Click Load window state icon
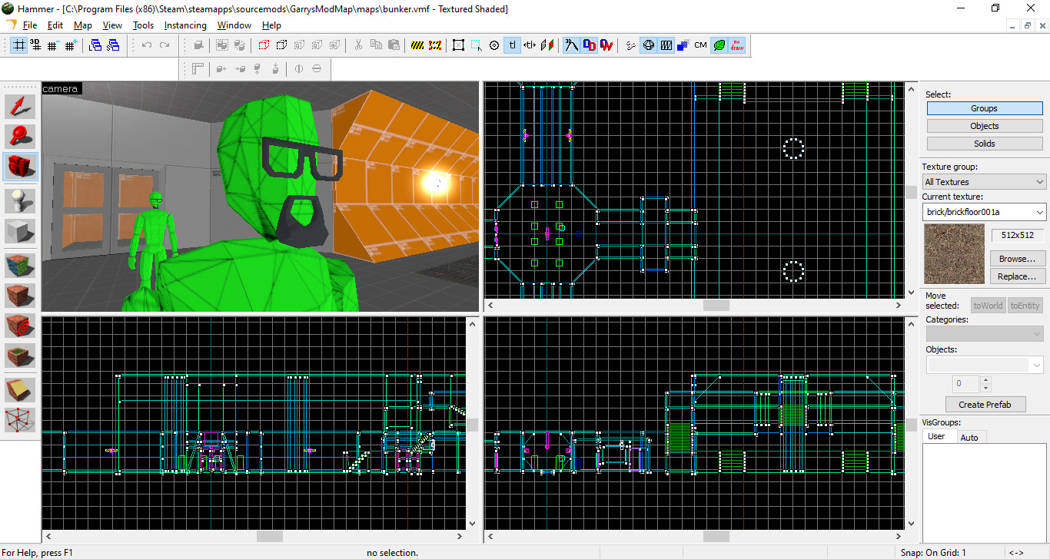1050x559 pixels. coord(95,45)
